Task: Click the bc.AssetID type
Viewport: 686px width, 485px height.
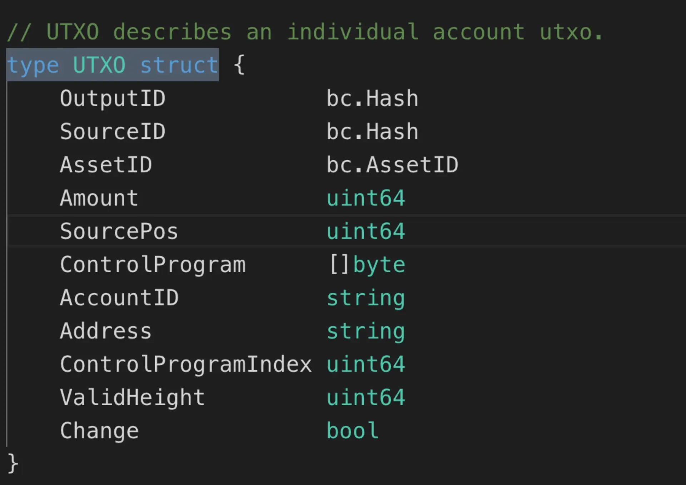Action: point(392,165)
